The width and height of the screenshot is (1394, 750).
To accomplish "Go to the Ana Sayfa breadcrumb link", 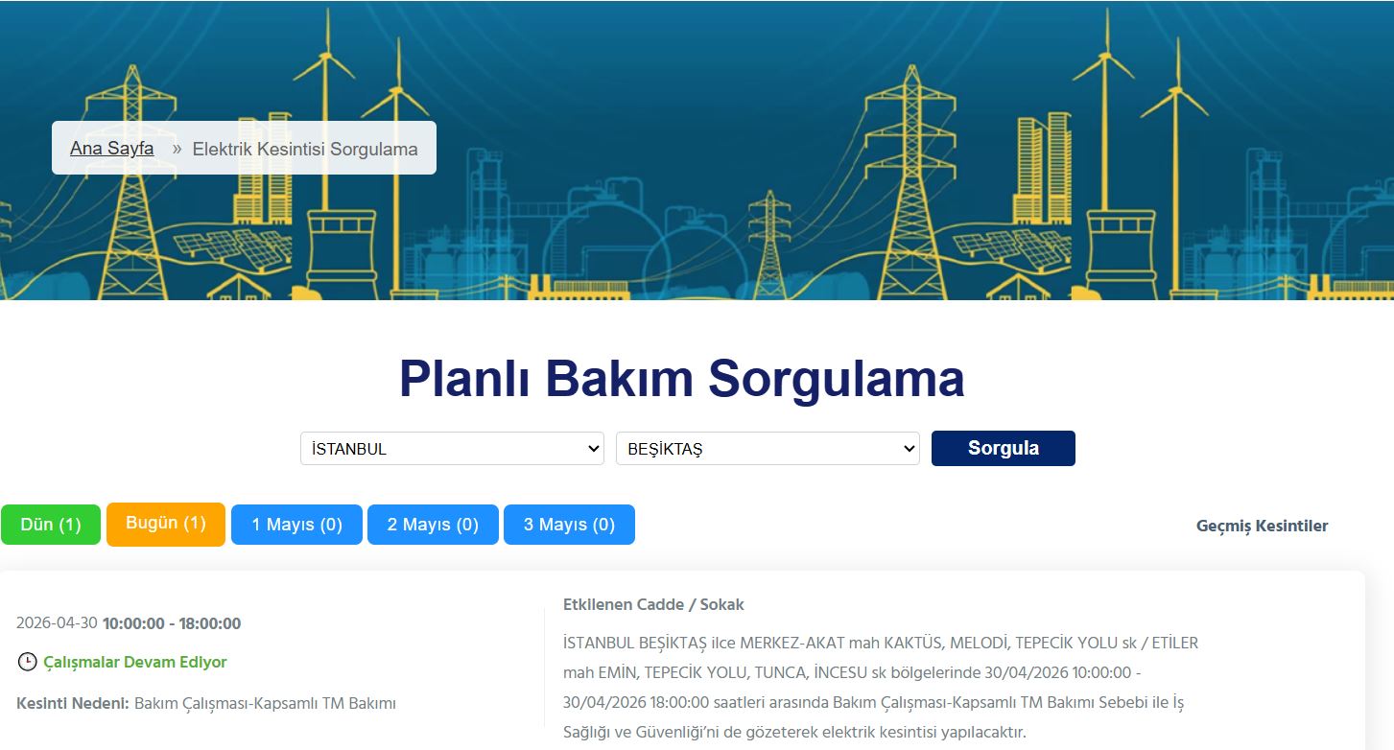I will tap(111, 149).
